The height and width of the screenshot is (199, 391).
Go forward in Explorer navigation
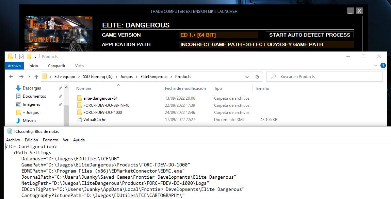21,77
